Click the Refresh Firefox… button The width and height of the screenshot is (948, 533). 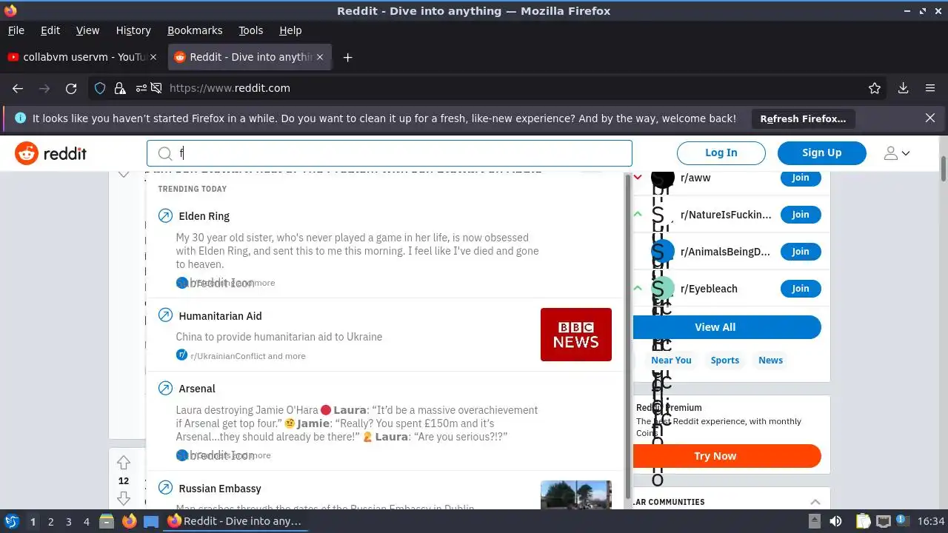pos(803,118)
